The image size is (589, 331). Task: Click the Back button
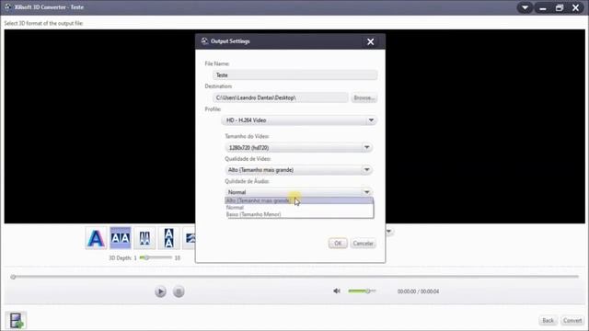(x=549, y=321)
